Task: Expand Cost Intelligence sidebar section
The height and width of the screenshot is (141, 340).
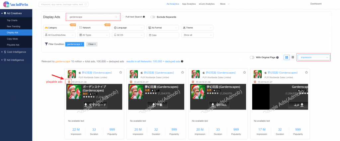Action: (16, 52)
